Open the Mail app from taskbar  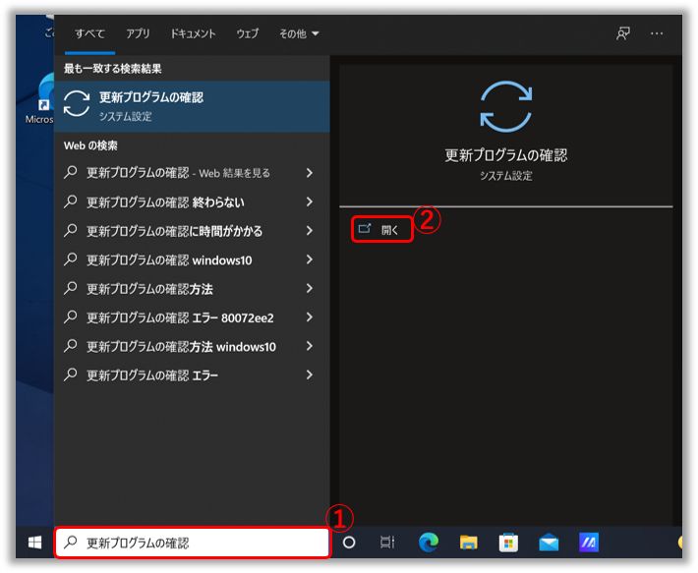tap(549, 543)
